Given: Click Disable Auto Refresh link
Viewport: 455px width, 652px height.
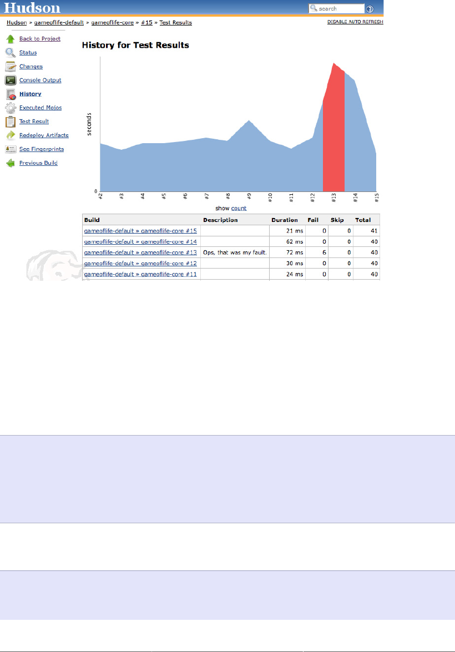Looking at the screenshot, I should pyautogui.click(x=355, y=22).
